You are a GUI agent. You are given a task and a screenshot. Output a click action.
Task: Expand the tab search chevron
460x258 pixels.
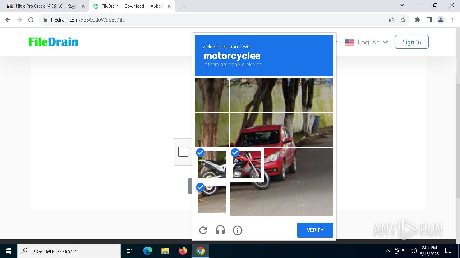[402, 5]
